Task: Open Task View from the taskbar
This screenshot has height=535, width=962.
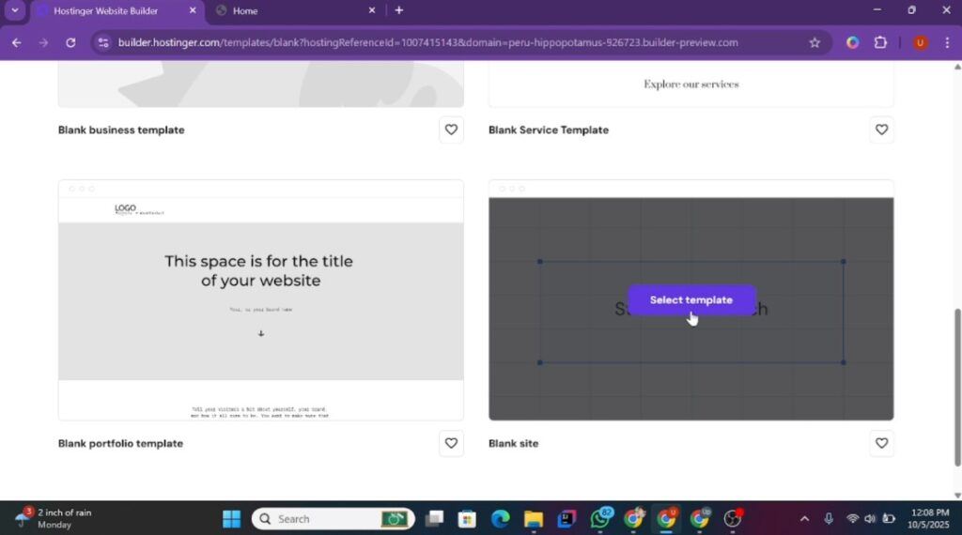Action: pyautogui.click(x=434, y=519)
